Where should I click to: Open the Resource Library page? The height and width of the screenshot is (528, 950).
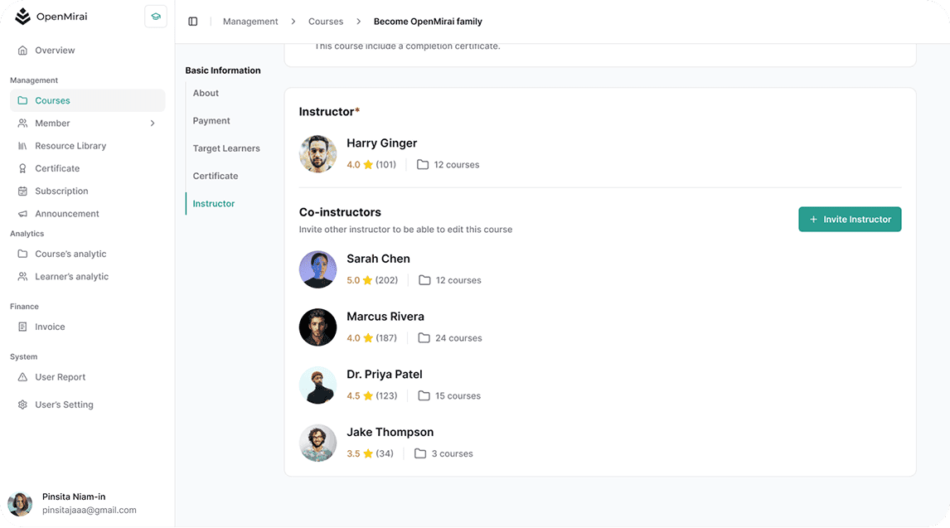(x=70, y=146)
